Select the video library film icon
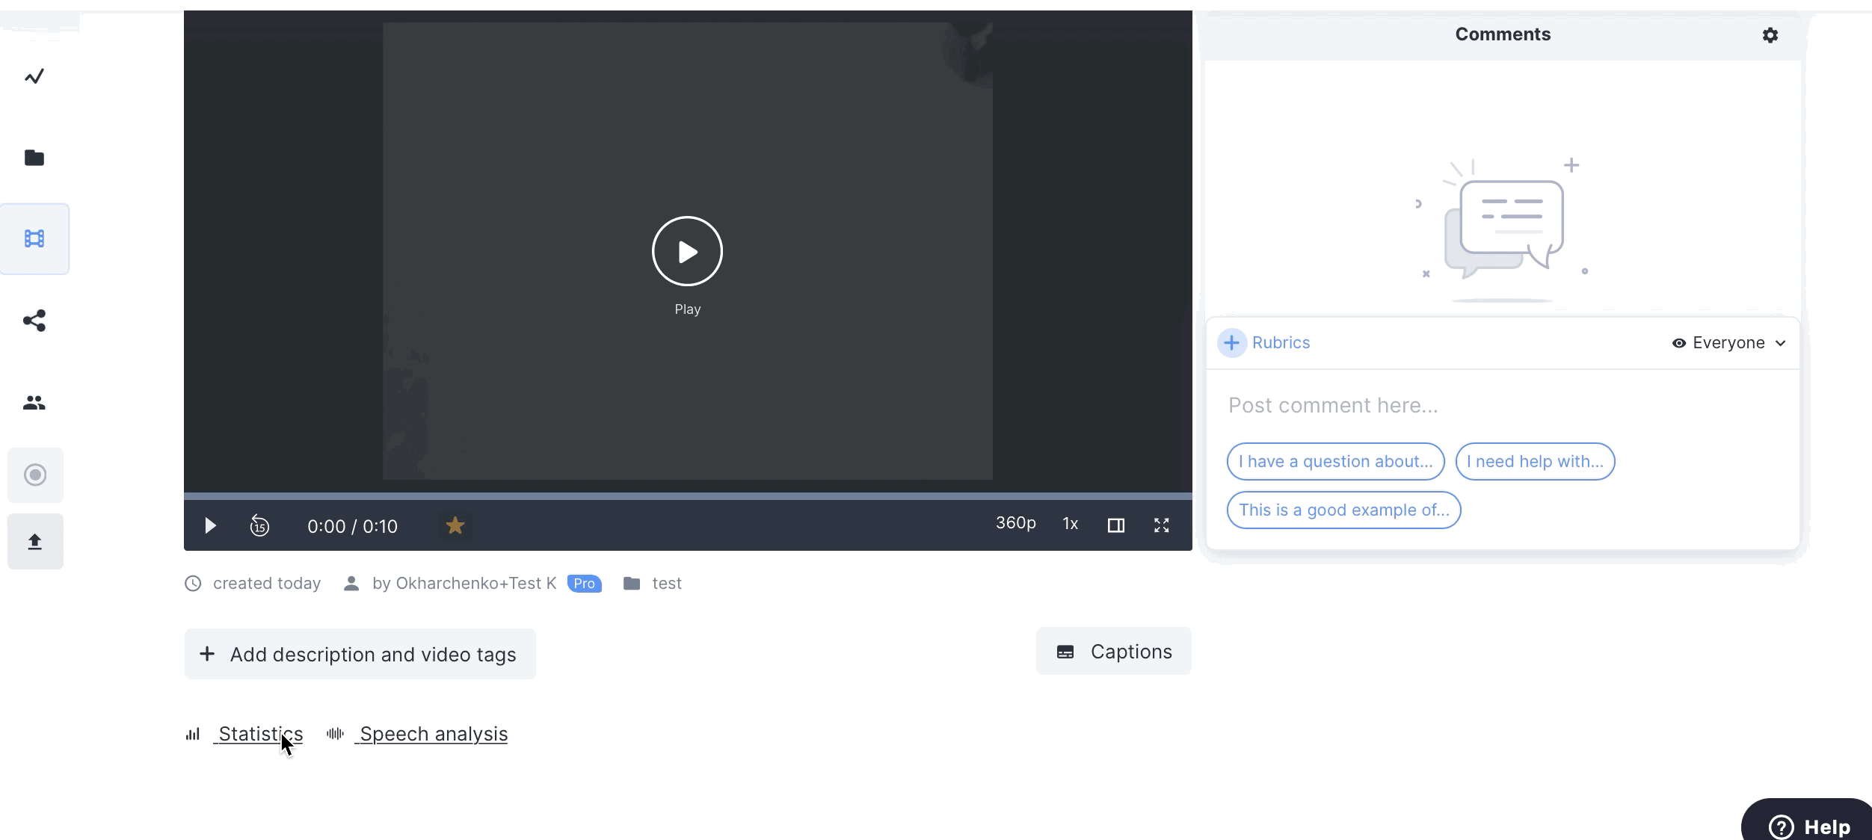Viewport: 1872px width, 840px height. 34,238
